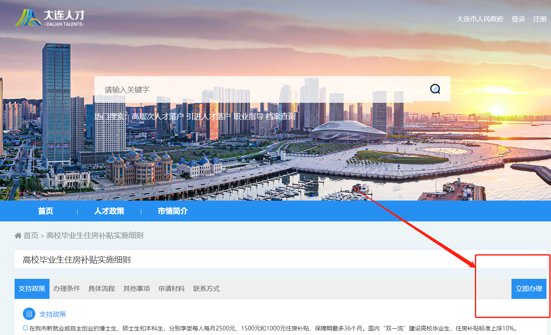Open the 申请材料 tab
The image size is (551, 335).
pos(171,288)
